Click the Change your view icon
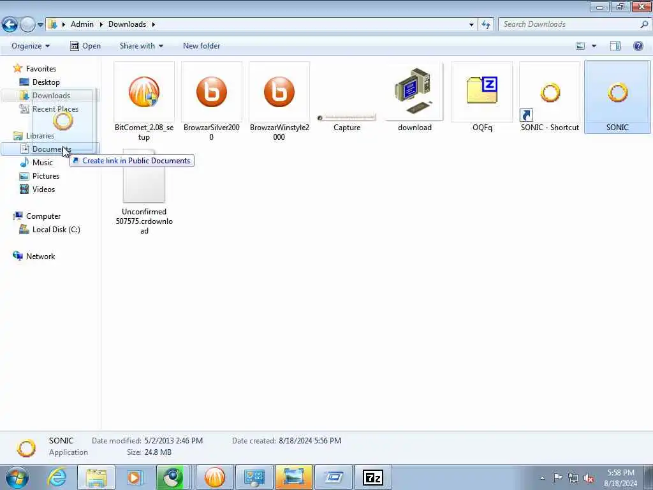The width and height of the screenshot is (653, 490). click(580, 46)
